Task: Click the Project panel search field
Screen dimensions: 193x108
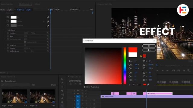Action: click(16, 85)
